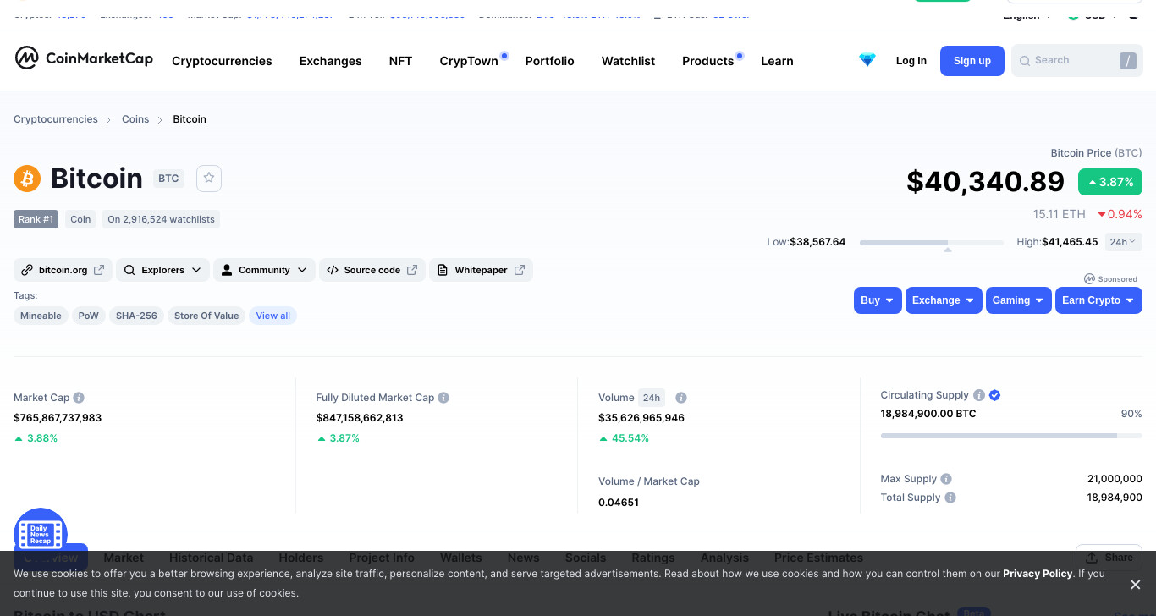Click the orange Bitcoin coin icon
This screenshot has height=616, width=1156.
coord(27,179)
